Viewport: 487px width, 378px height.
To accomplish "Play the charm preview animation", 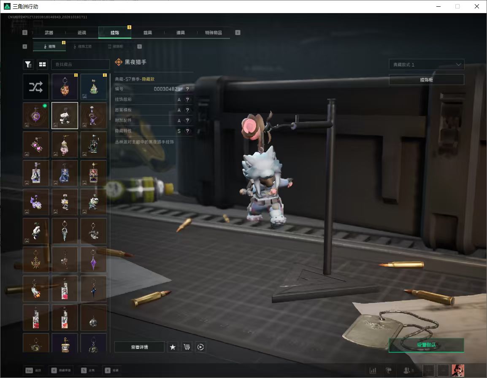I will pyautogui.click(x=200, y=347).
